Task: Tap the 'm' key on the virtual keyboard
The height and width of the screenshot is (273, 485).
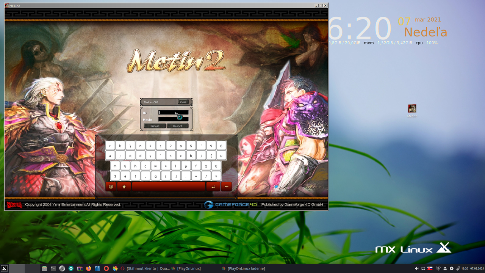Action: (x=115, y=166)
